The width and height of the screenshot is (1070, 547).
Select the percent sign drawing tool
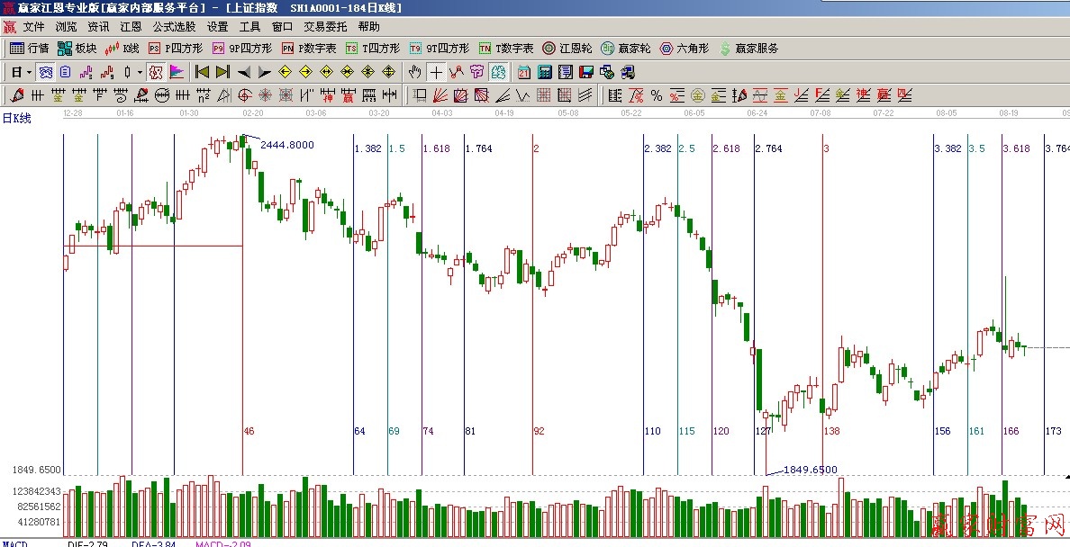click(657, 95)
